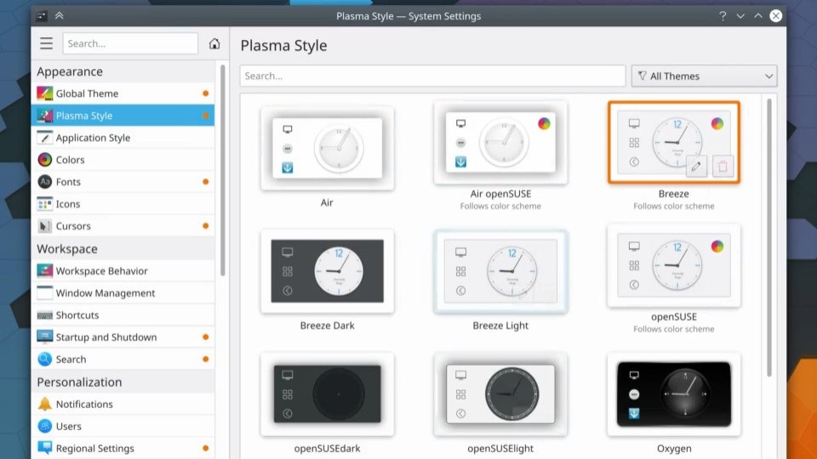Click the Startup and Shutdown label
Viewport: 817px width, 459px height.
106,337
